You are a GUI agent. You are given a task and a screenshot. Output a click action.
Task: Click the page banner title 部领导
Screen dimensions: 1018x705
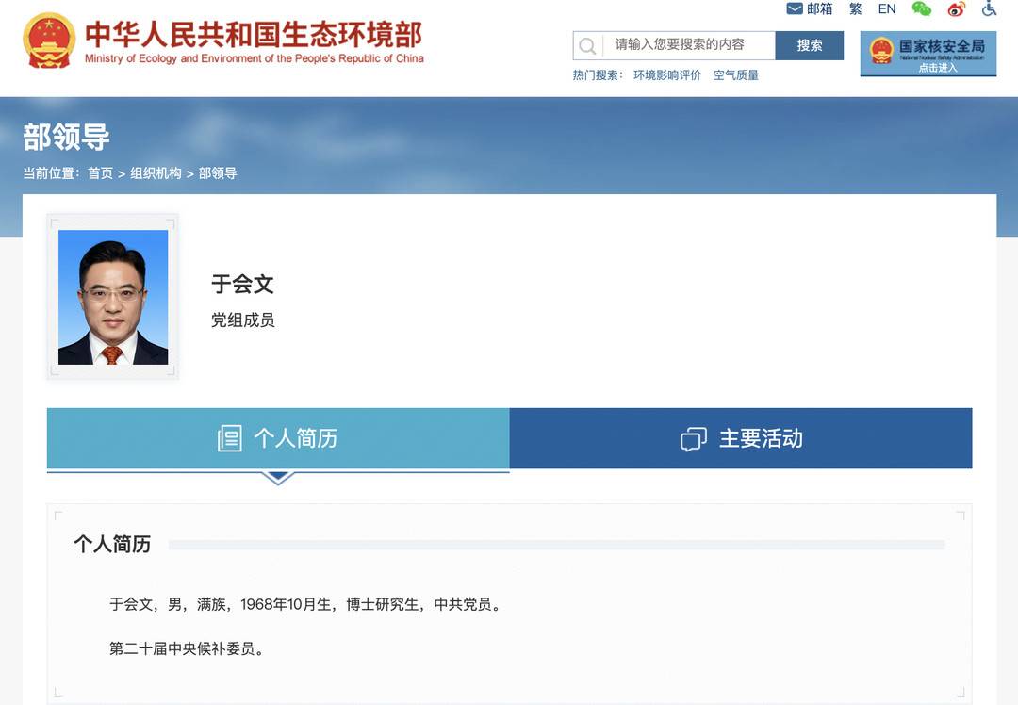(66, 137)
